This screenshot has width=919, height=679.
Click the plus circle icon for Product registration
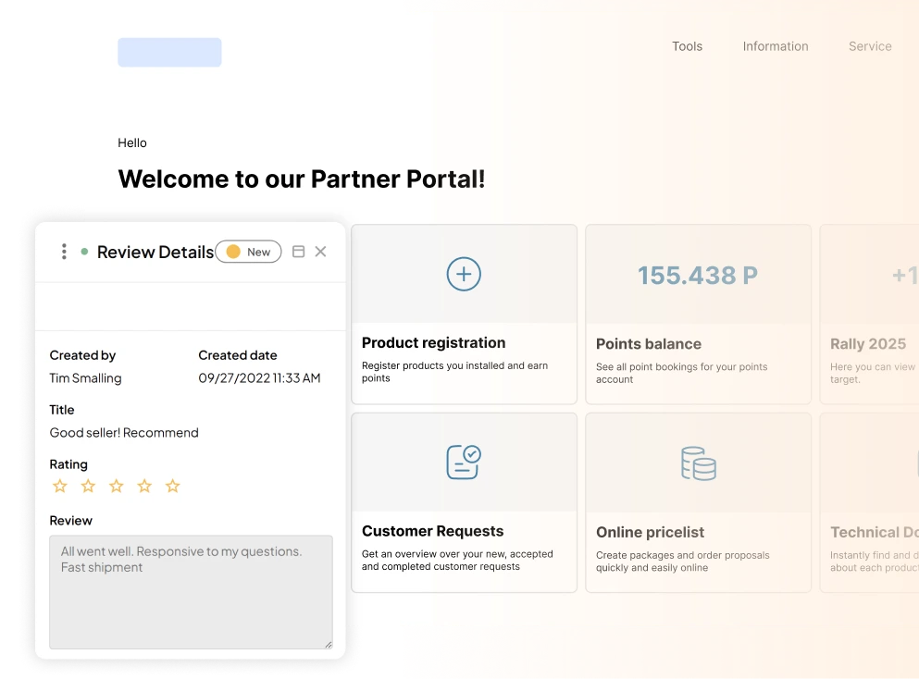pos(464,274)
